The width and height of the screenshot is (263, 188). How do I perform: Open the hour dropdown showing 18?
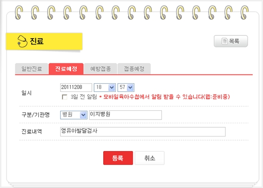pyautogui.click(x=105, y=87)
